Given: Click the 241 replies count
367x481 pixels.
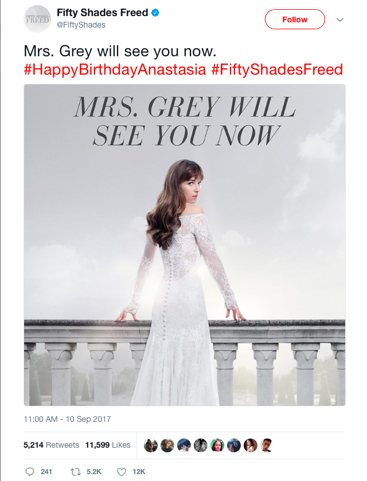Looking at the screenshot, I should 46,471.
